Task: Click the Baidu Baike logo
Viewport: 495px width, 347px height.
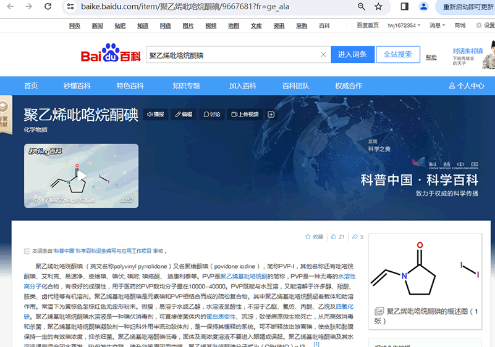Action: click(x=111, y=53)
